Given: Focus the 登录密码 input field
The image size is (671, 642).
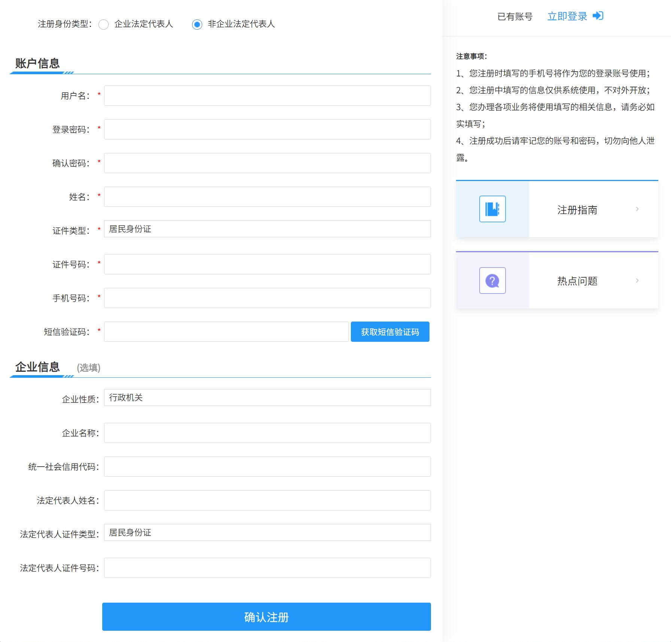Looking at the screenshot, I should [x=267, y=129].
